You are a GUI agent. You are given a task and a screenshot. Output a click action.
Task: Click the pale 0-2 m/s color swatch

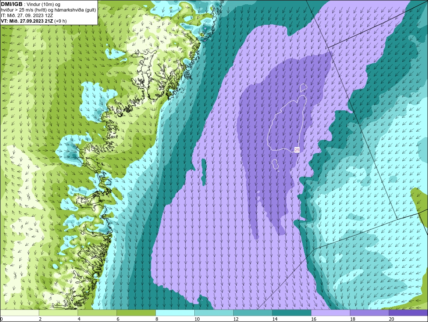pyautogui.click(x=20, y=313)
